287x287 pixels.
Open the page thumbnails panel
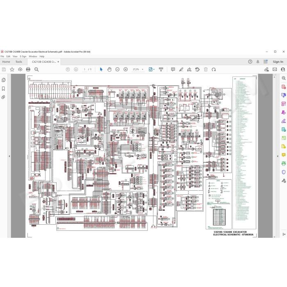click(3, 80)
